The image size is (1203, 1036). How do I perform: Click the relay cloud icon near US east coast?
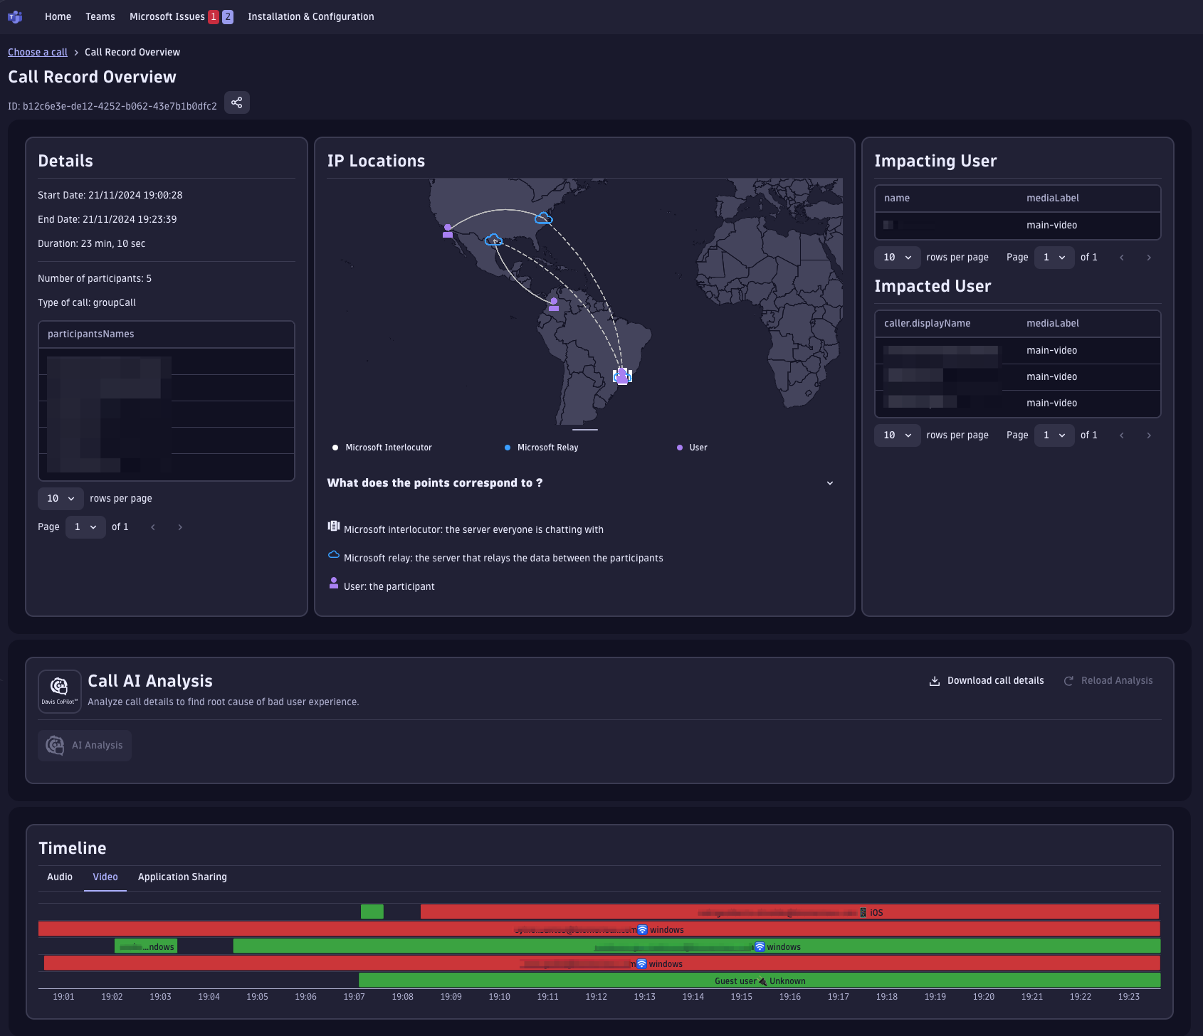tap(544, 218)
